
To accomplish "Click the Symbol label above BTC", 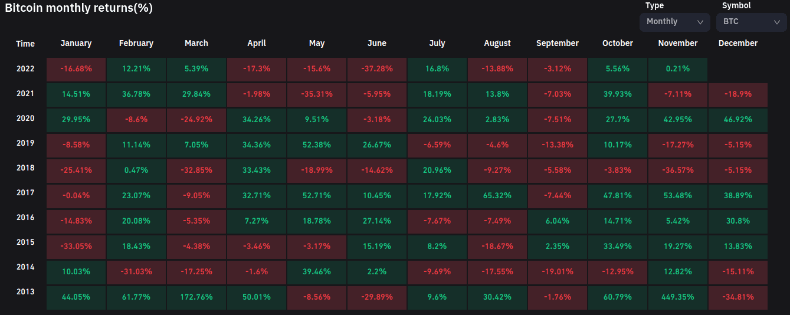I will pyautogui.click(x=736, y=5).
